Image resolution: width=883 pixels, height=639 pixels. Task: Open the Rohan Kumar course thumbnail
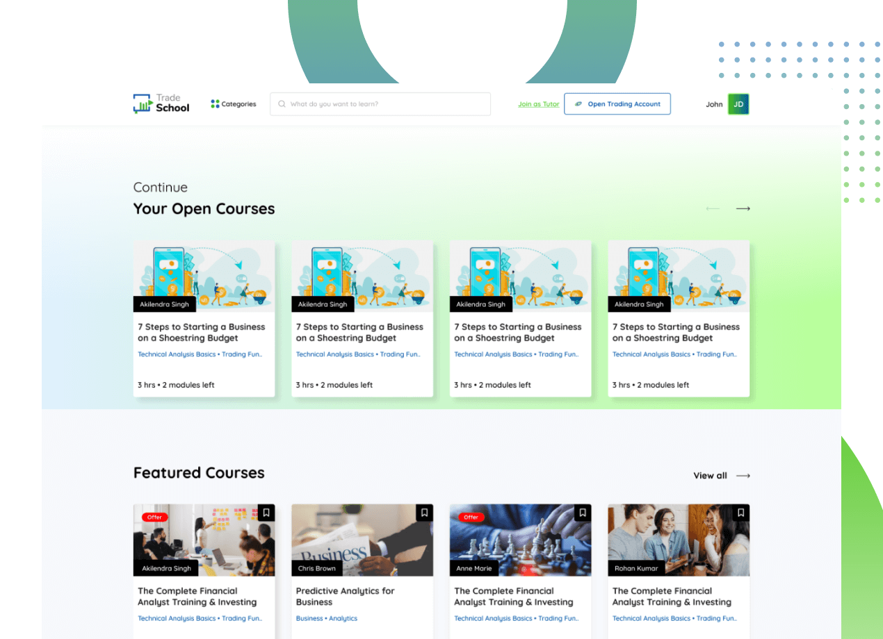tap(679, 540)
